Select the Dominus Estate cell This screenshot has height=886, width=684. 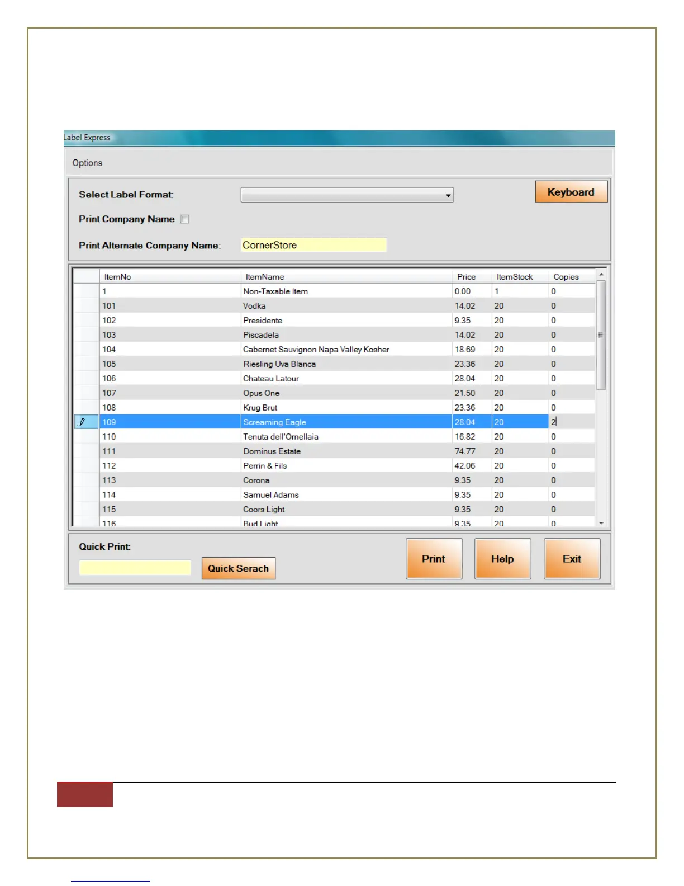tap(346, 451)
